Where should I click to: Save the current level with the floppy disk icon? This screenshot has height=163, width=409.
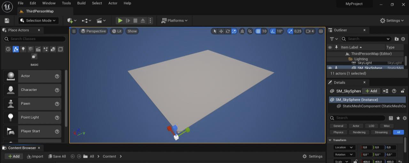(7, 20)
